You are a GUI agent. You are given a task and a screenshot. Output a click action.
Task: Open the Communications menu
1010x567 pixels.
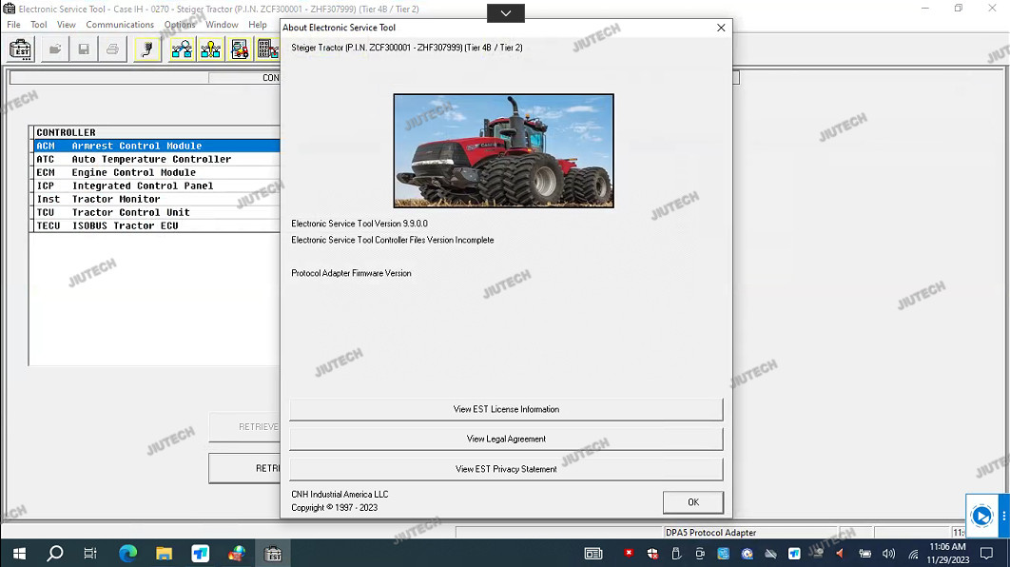[x=120, y=25]
